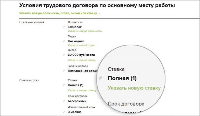Select the Нет отдела department value
200x116 pixels.
[x=76, y=41]
